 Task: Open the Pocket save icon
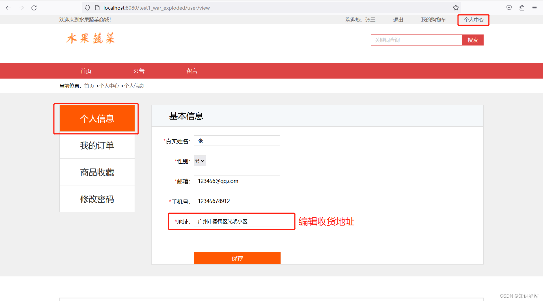[509, 8]
